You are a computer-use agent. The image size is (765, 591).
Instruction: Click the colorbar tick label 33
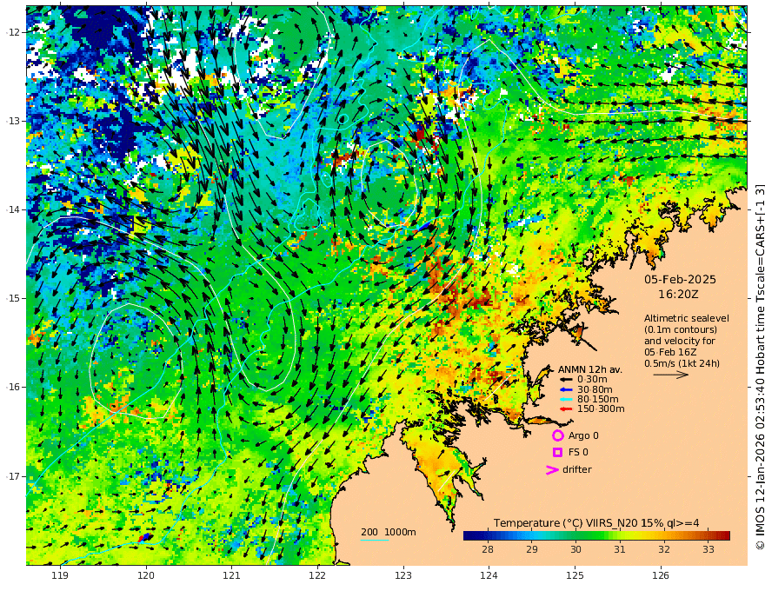[x=708, y=549]
